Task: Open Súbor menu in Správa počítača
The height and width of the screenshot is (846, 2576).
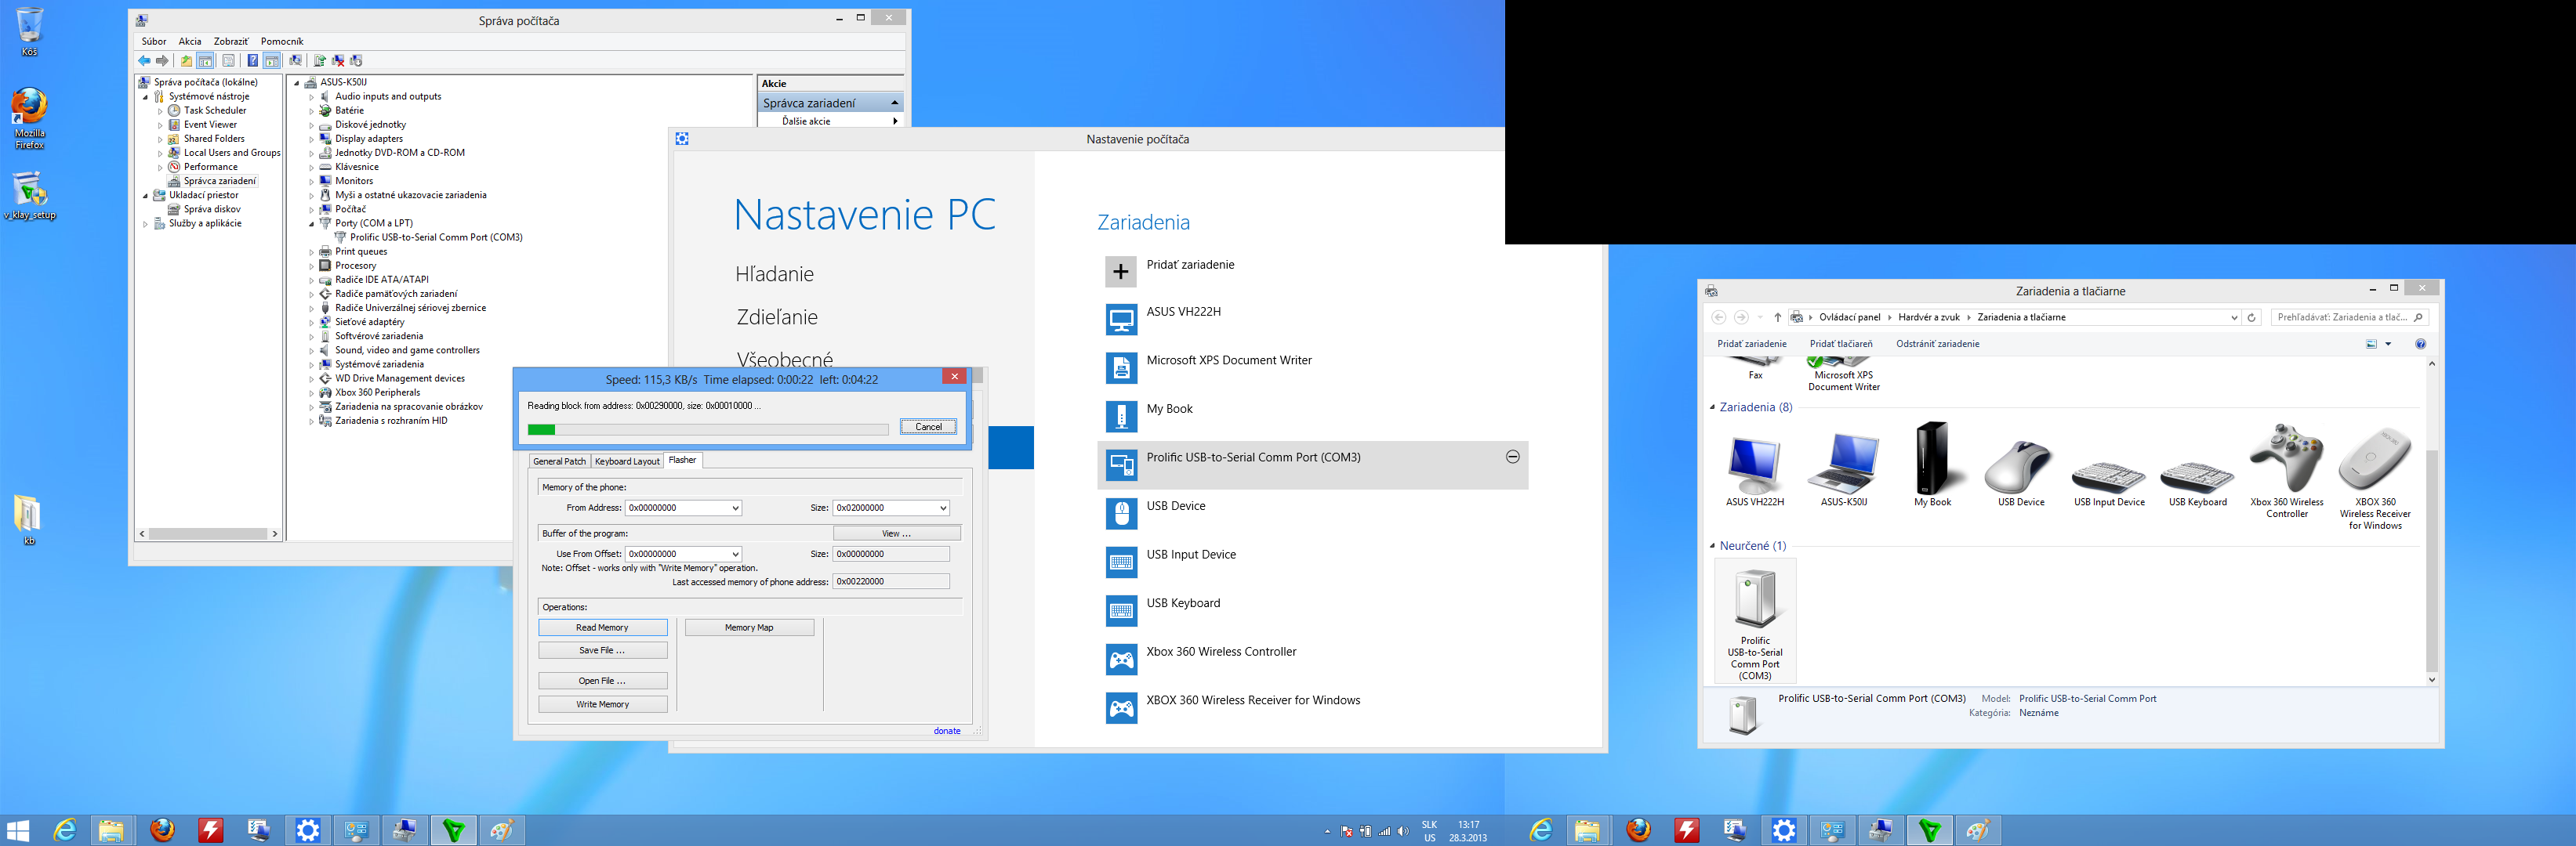Action: click(x=154, y=41)
